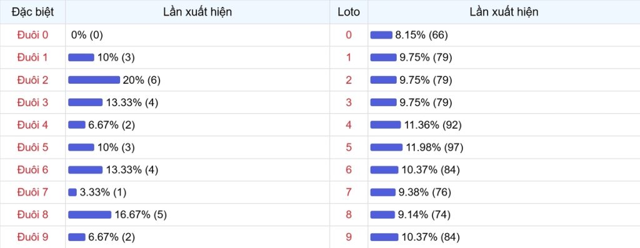640x248 pixels.
Task: Click the Loto 0 bar showing 8.15%
Action: [x=381, y=35]
